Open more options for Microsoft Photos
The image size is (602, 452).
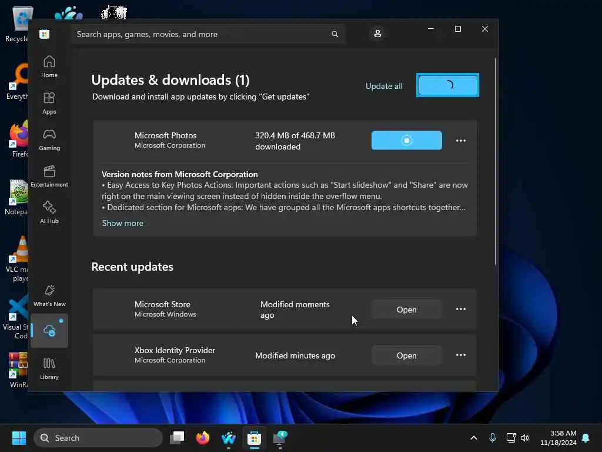(x=461, y=141)
